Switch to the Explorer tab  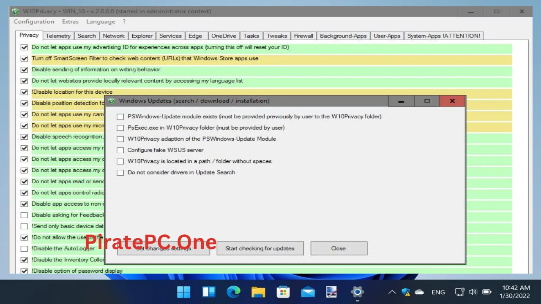click(142, 36)
